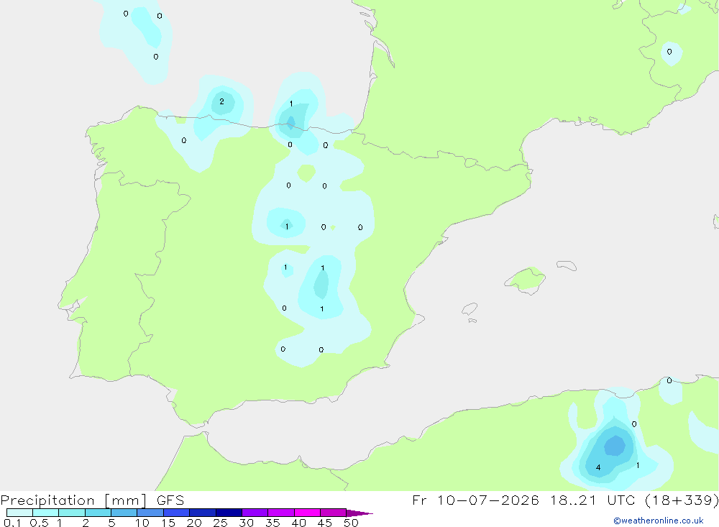Click the lightest cyan 0.1–0.5 legend swatch

pyautogui.click(x=19, y=513)
